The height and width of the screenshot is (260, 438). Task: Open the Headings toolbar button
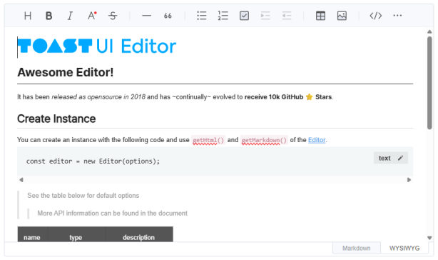pyautogui.click(x=28, y=16)
